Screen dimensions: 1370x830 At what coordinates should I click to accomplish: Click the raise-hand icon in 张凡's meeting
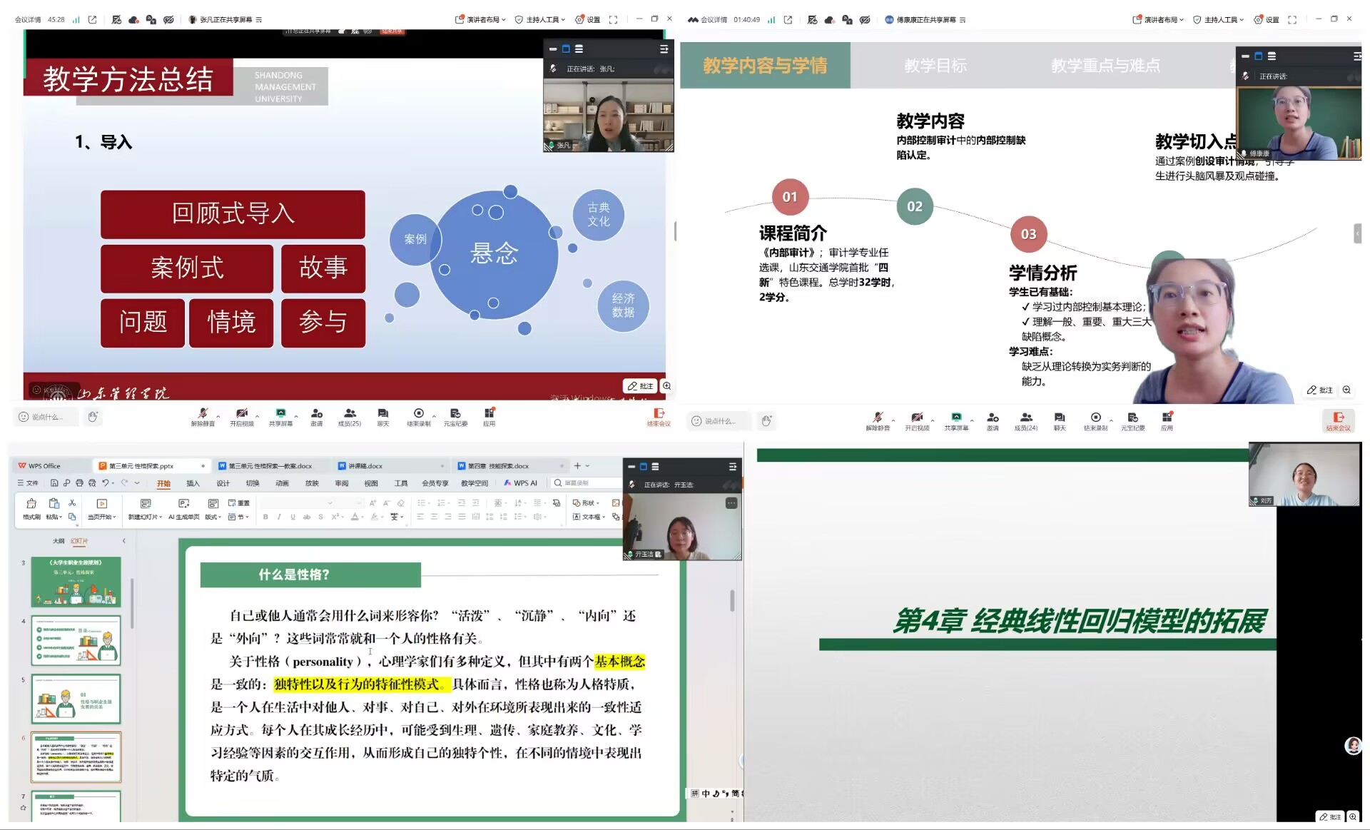tap(93, 417)
